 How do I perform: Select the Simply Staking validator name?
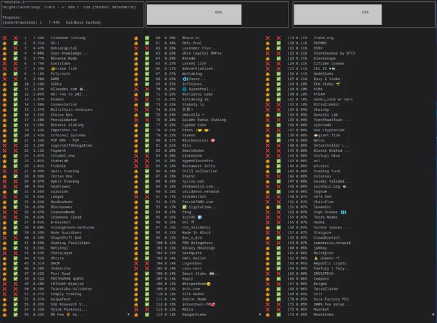[x=66, y=294]
